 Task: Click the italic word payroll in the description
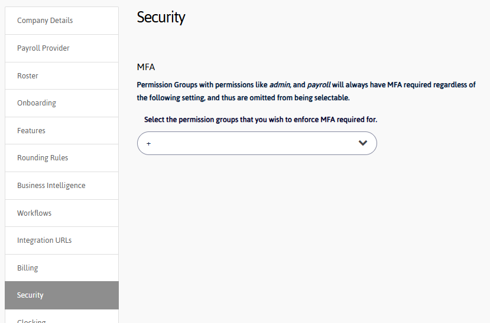319,85
